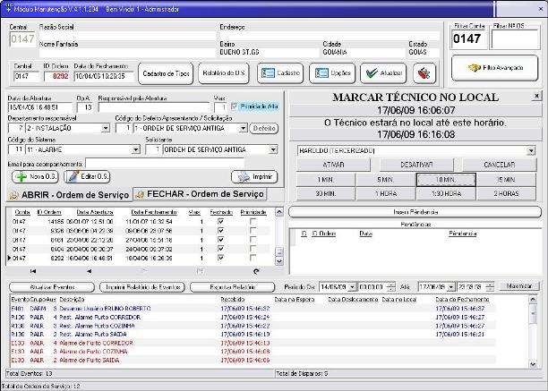Click the Cadastro button with form icon
Image resolution: width=548 pixels, height=391 pixels.
pyautogui.click(x=280, y=73)
